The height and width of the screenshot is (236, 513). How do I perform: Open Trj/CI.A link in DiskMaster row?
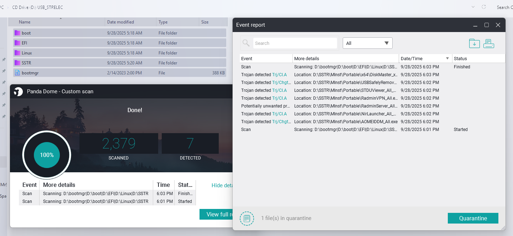(x=280, y=75)
